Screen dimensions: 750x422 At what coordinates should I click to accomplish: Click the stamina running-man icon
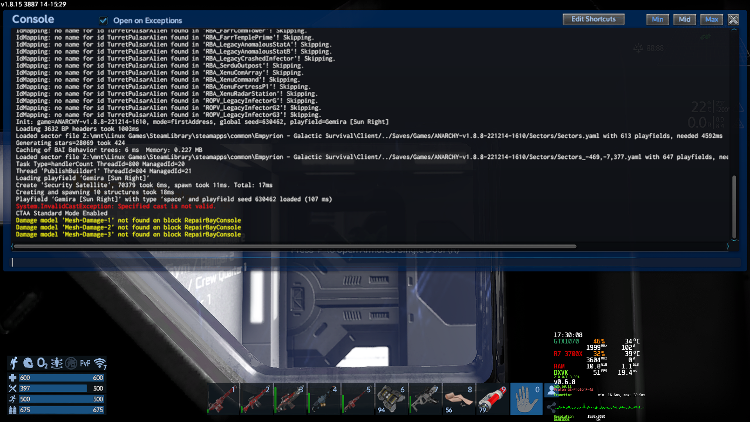pos(12,399)
